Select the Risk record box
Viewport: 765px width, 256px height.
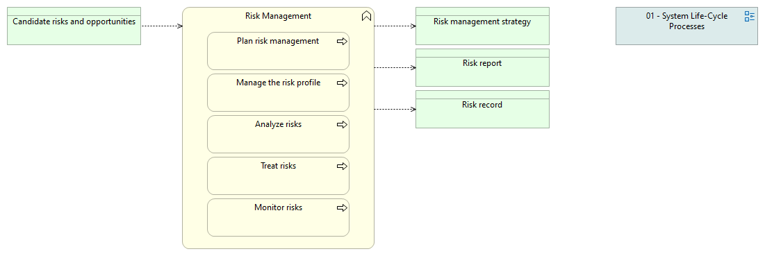(482, 109)
